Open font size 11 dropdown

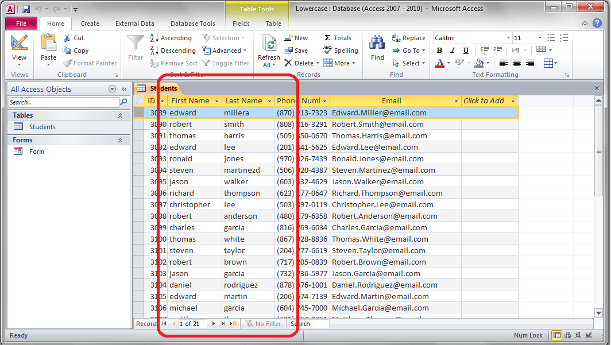[540, 38]
